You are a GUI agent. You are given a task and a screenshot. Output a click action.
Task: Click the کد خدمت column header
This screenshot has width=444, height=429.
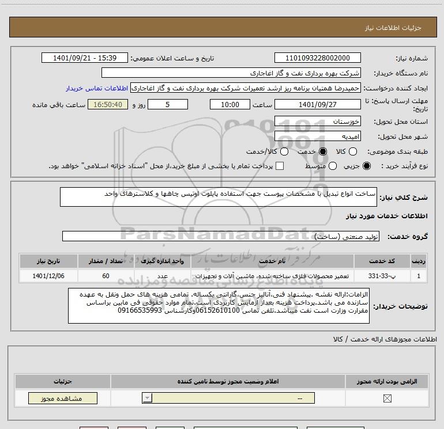(382, 261)
